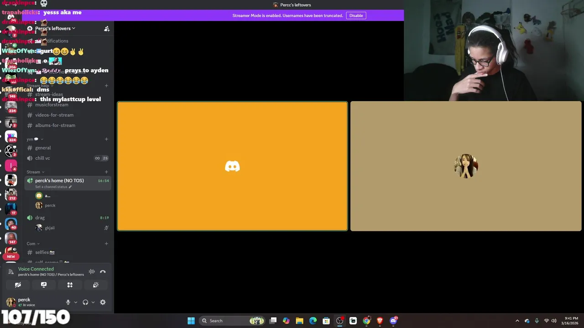584x328 pixels.
Task: Disable Streamer Mode from the banner
Action: pos(356,15)
